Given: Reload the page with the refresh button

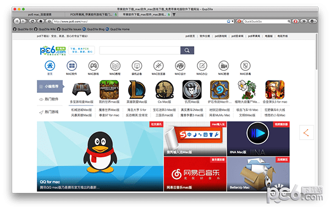Looking at the screenshot, I should (x=32, y=21).
